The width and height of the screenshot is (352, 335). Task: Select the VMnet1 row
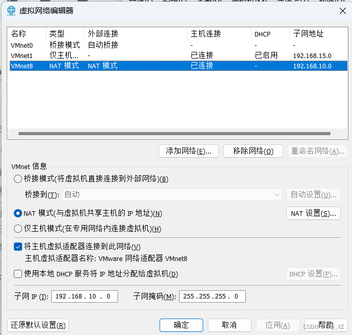179,55
